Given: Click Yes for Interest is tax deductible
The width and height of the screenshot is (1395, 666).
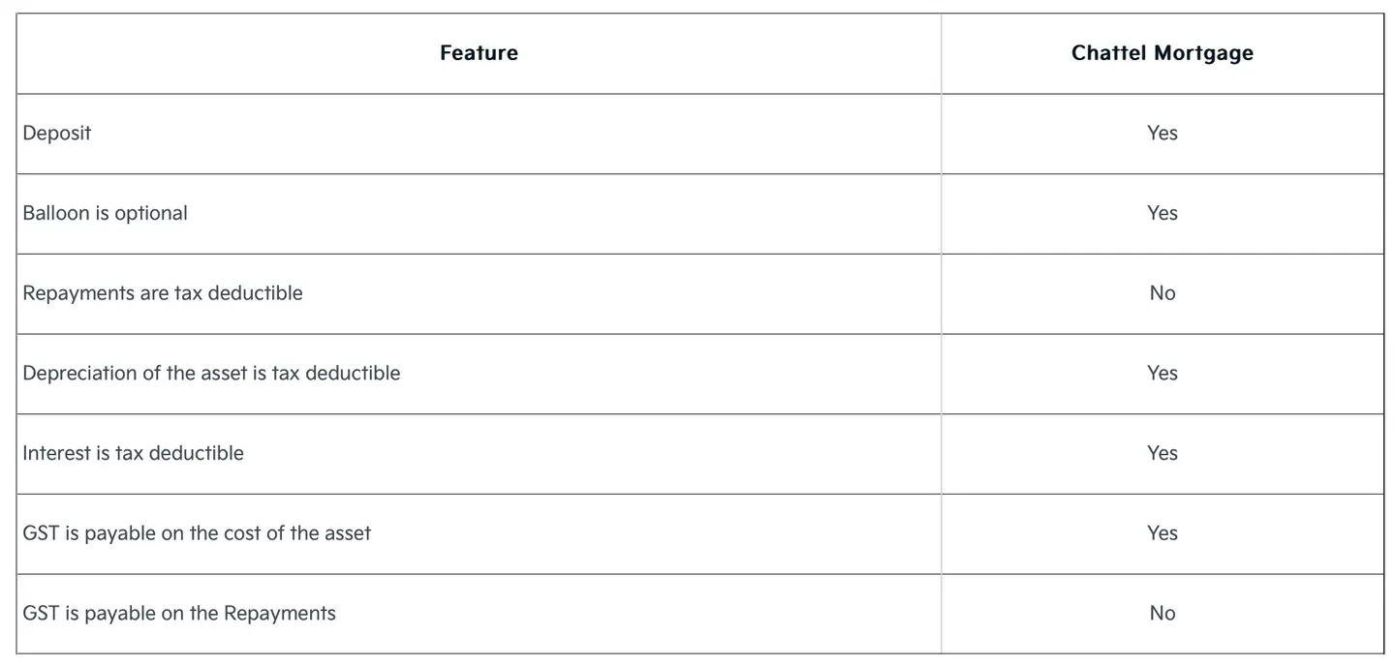Looking at the screenshot, I should click(1162, 453).
